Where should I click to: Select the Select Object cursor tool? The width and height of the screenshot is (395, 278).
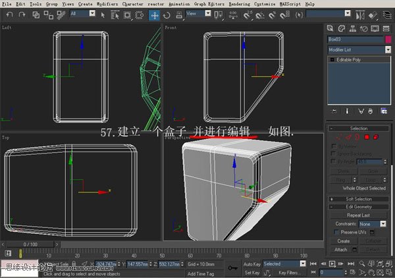(103, 15)
